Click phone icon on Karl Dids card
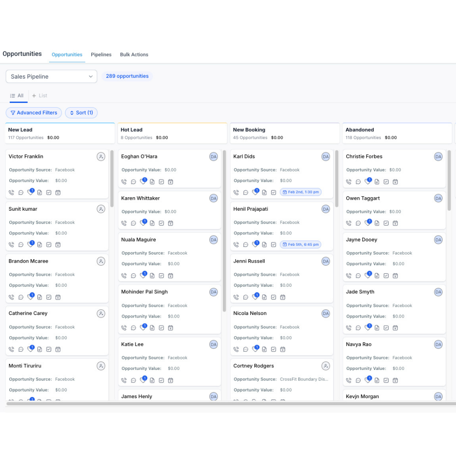The image size is (456, 456). coord(236,193)
